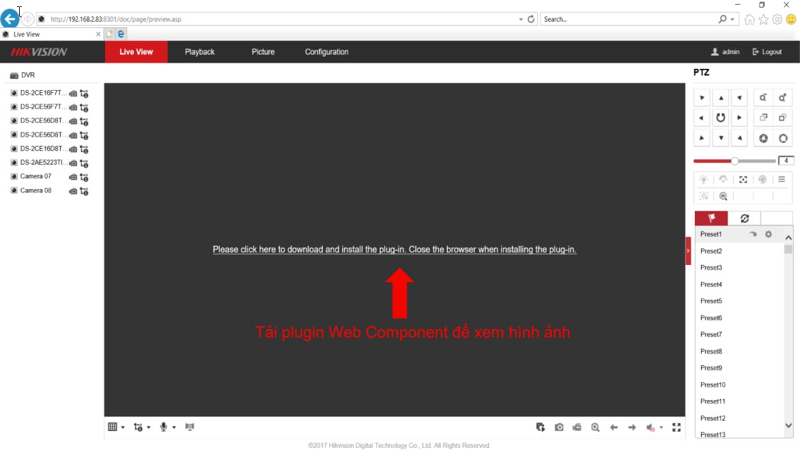Image resolution: width=800 pixels, height=452 pixels.
Task: Expand the stream type dropdown
Action: pyautogui.click(x=142, y=427)
